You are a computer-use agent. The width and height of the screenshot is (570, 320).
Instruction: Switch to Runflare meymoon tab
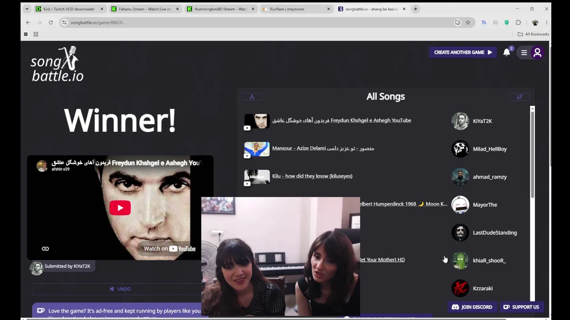296,9
